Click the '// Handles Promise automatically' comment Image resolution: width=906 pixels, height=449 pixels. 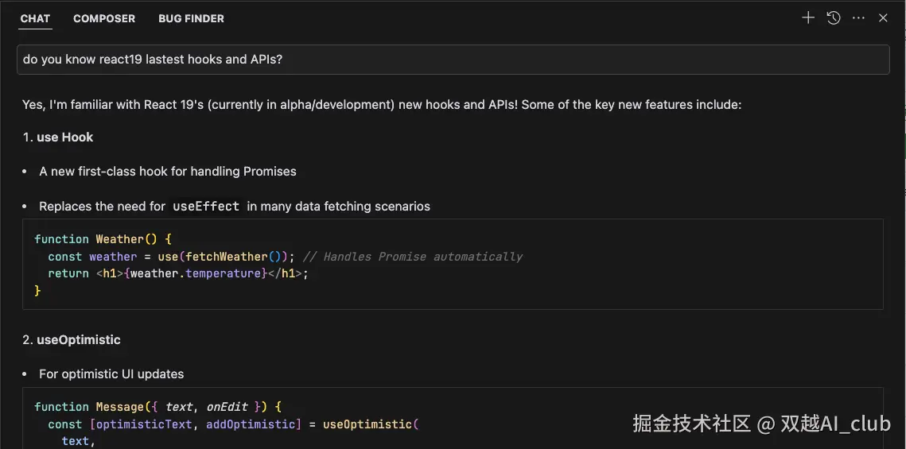click(413, 256)
